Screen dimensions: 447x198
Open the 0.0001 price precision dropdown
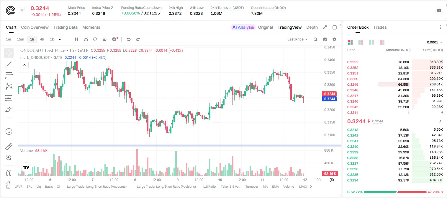click(434, 42)
